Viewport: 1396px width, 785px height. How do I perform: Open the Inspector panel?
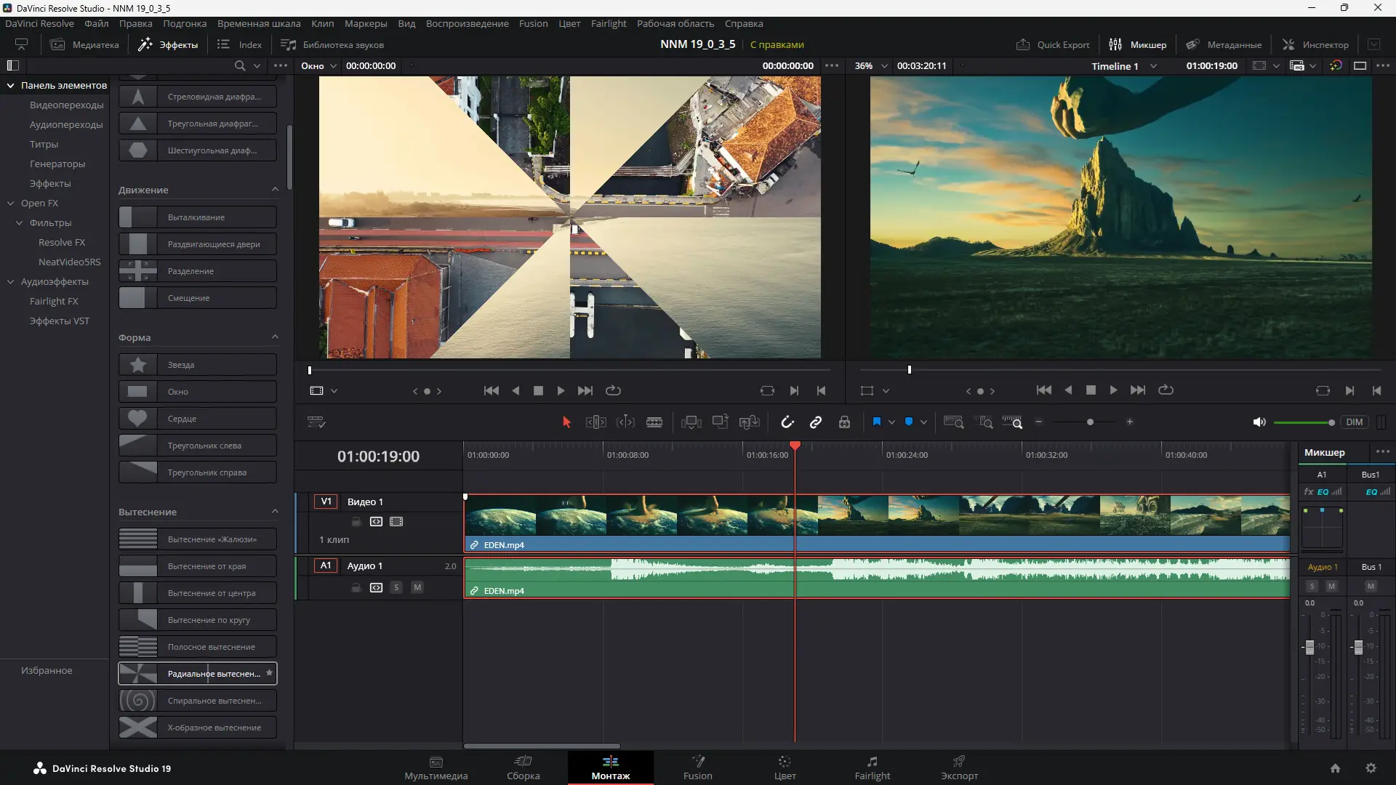[x=1315, y=44]
